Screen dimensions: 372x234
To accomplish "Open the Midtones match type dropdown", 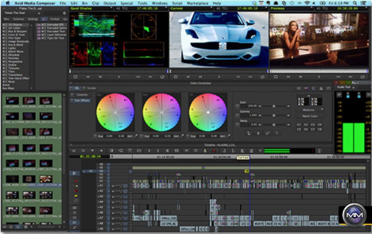I will coord(310,110).
